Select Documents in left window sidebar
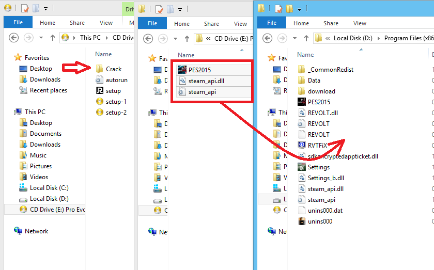 point(40,134)
